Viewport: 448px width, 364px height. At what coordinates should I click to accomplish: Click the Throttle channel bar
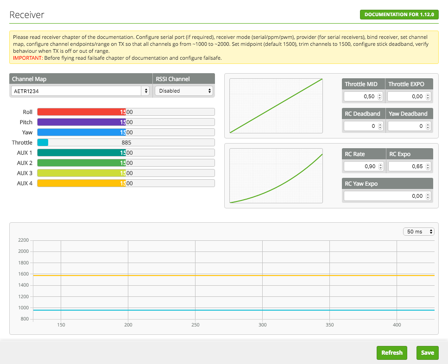126,143
